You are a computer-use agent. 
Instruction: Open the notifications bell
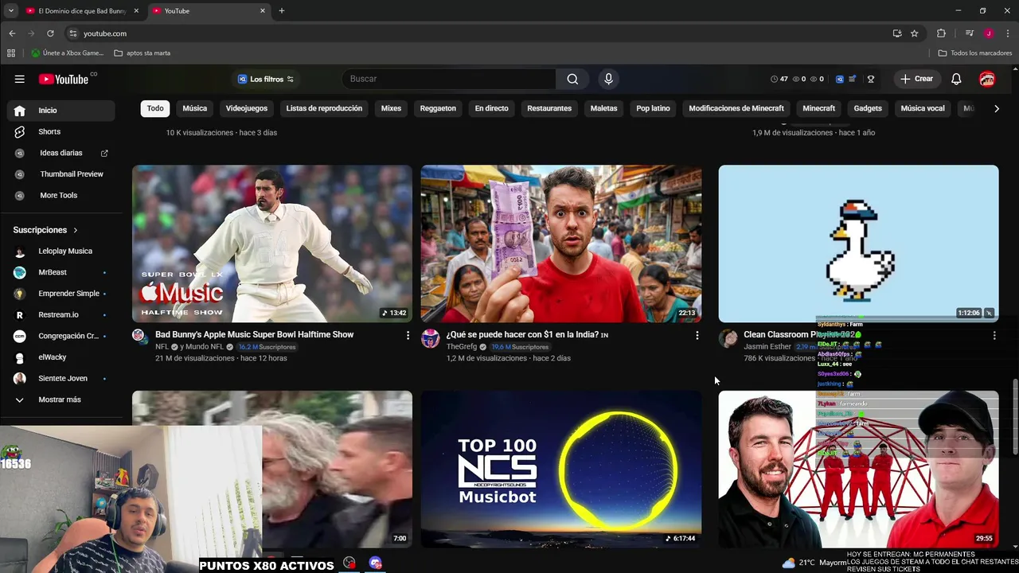[x=956, y=79]
